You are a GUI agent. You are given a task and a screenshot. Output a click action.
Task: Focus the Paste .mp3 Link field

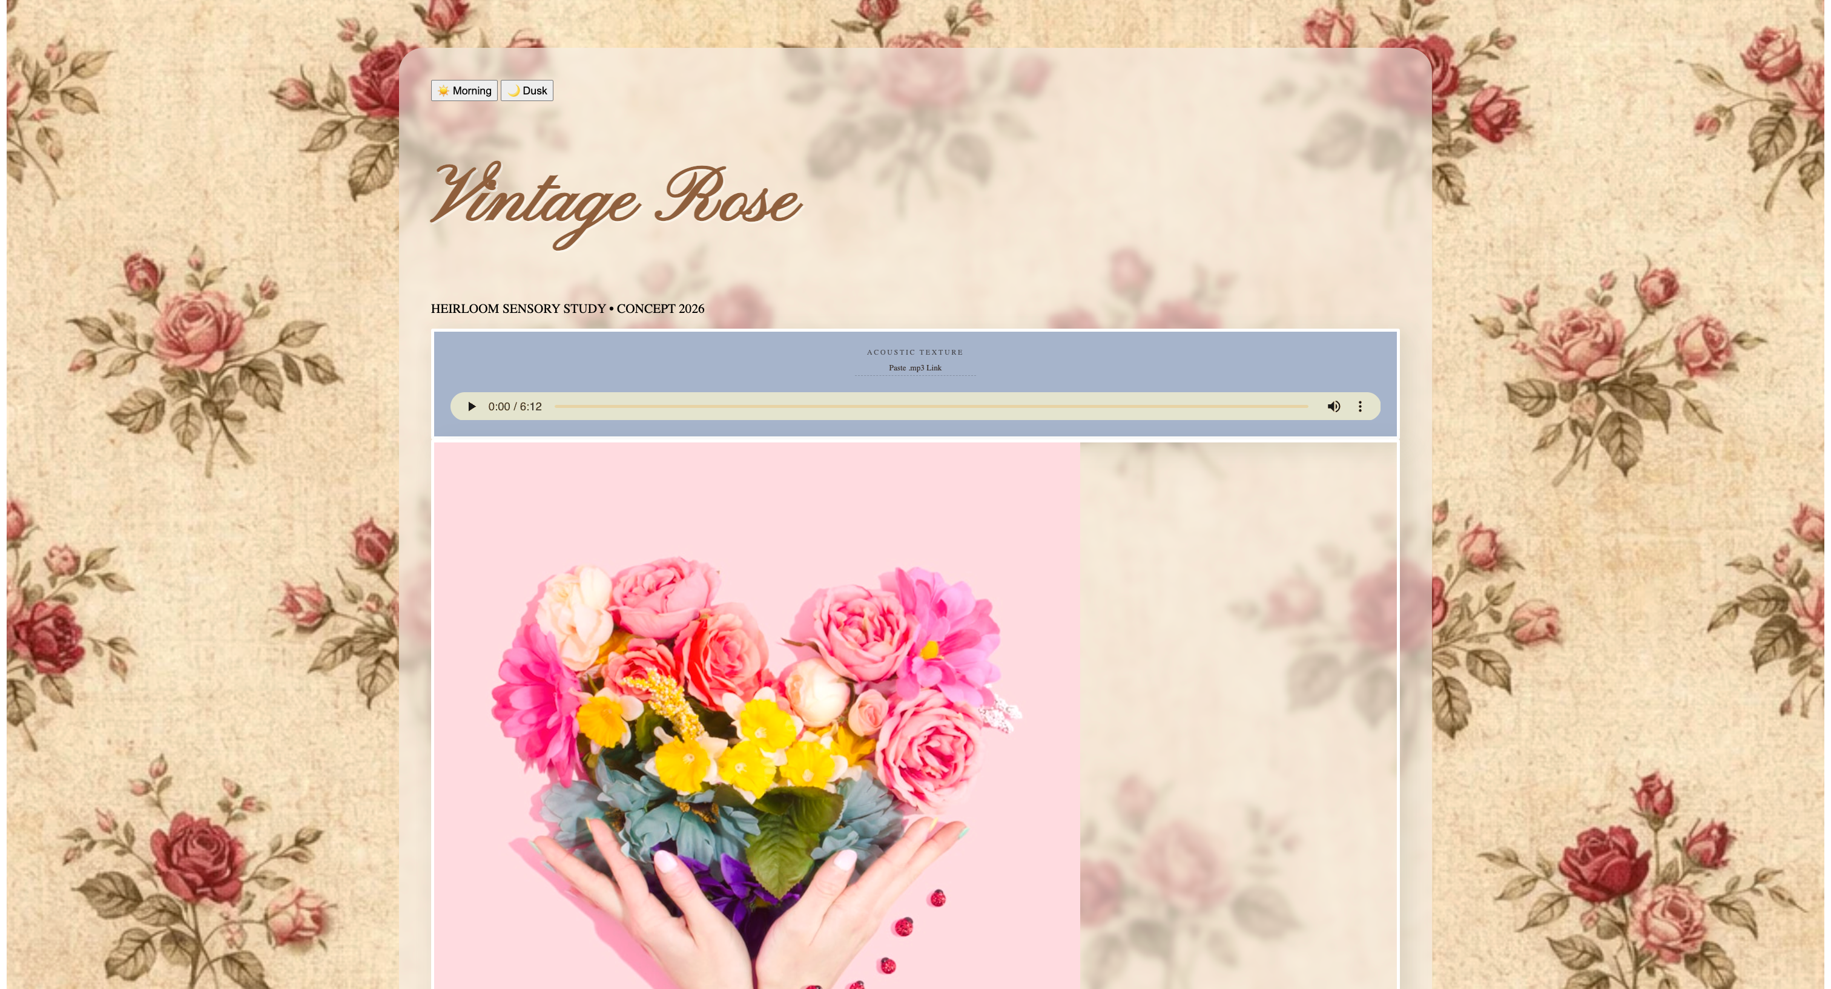[915, 368]
